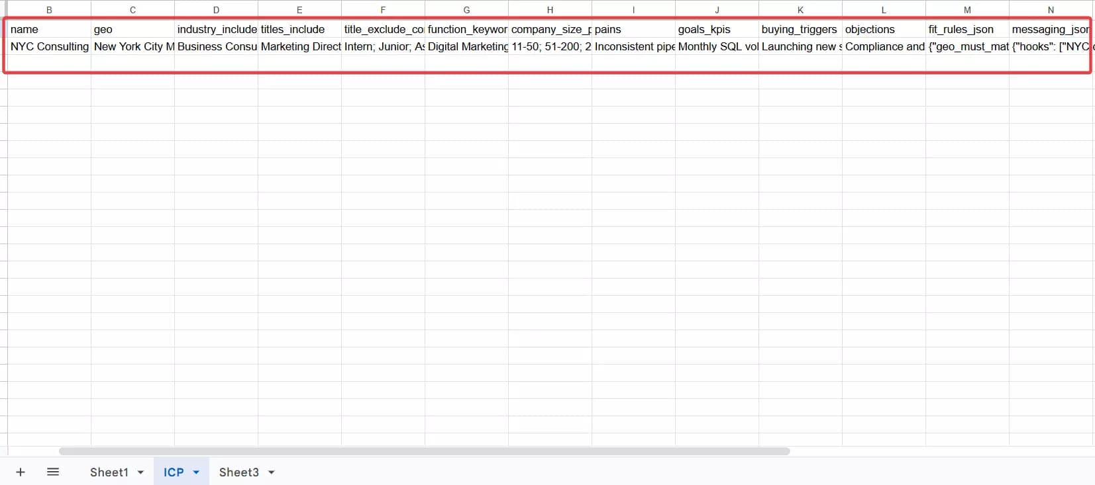Select the ICP sheet tab
The width and height of the screenshot is (1095, 485).
coord(174,472)
